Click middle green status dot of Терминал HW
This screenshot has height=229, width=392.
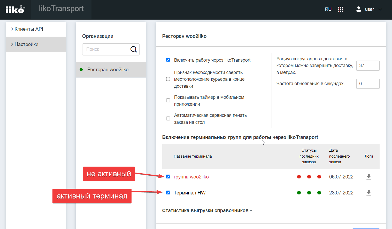pos(309,193)
